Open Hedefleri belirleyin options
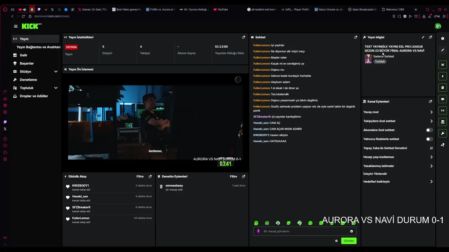 click(x=398, y=182)
